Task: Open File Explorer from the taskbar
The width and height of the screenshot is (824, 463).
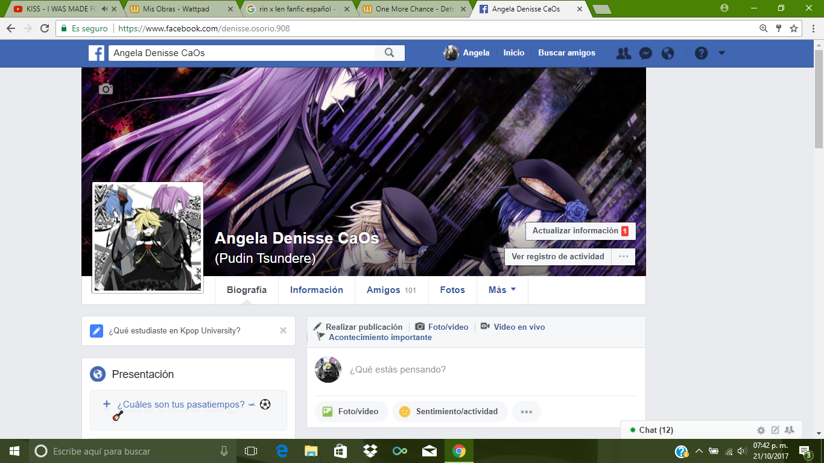Action: pyautogui.click(x=311, y=451)
